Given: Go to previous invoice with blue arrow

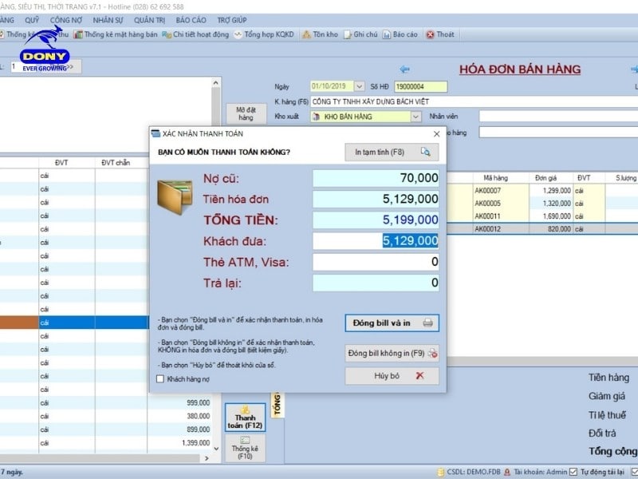Looking at the screenshot, I should (404, 69).
